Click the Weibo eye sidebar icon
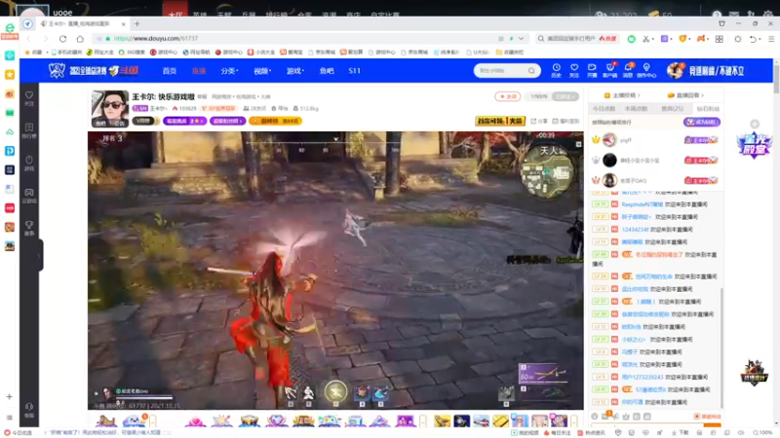780x438 pixels. click(x=10, y=93)
